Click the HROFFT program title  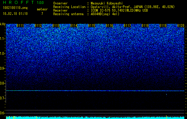pyautogui.click(x=18, y=2)
